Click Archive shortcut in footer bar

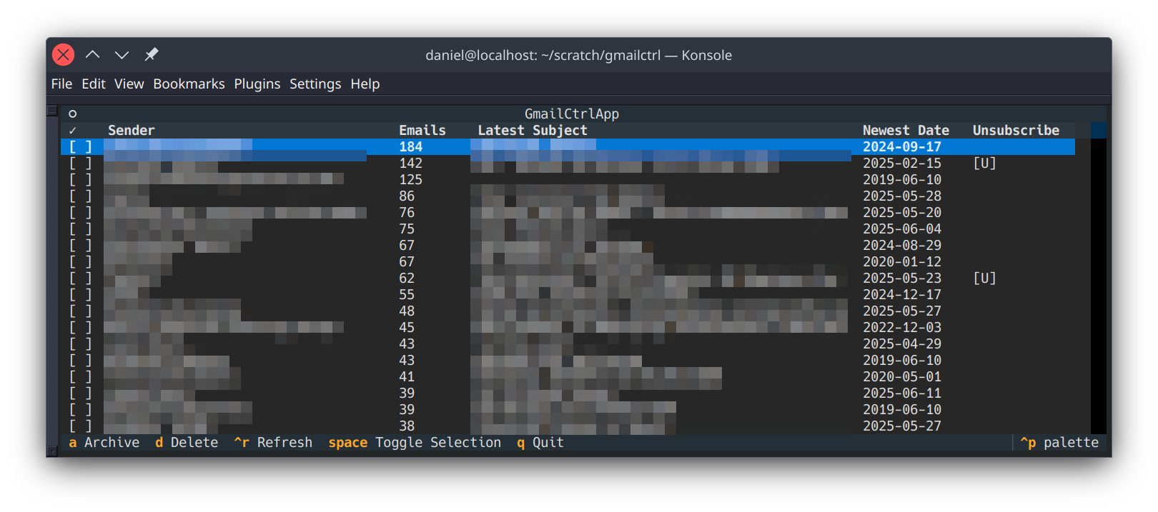tap(104, 443)
